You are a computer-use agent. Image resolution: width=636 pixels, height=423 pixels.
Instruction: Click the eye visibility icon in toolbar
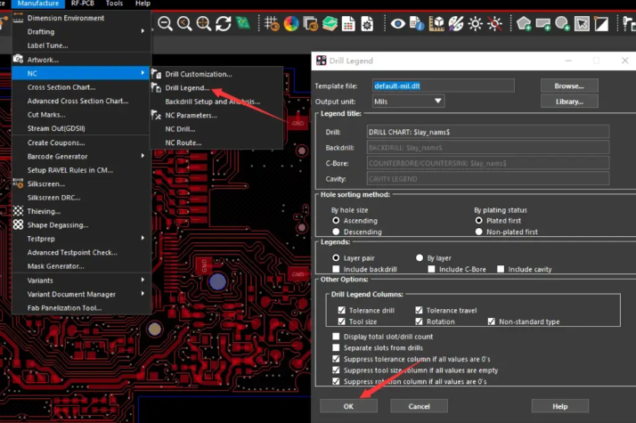point(398,23)
